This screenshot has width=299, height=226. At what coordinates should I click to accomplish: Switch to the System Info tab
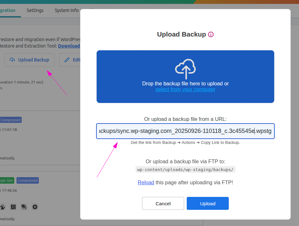point(66,10)
